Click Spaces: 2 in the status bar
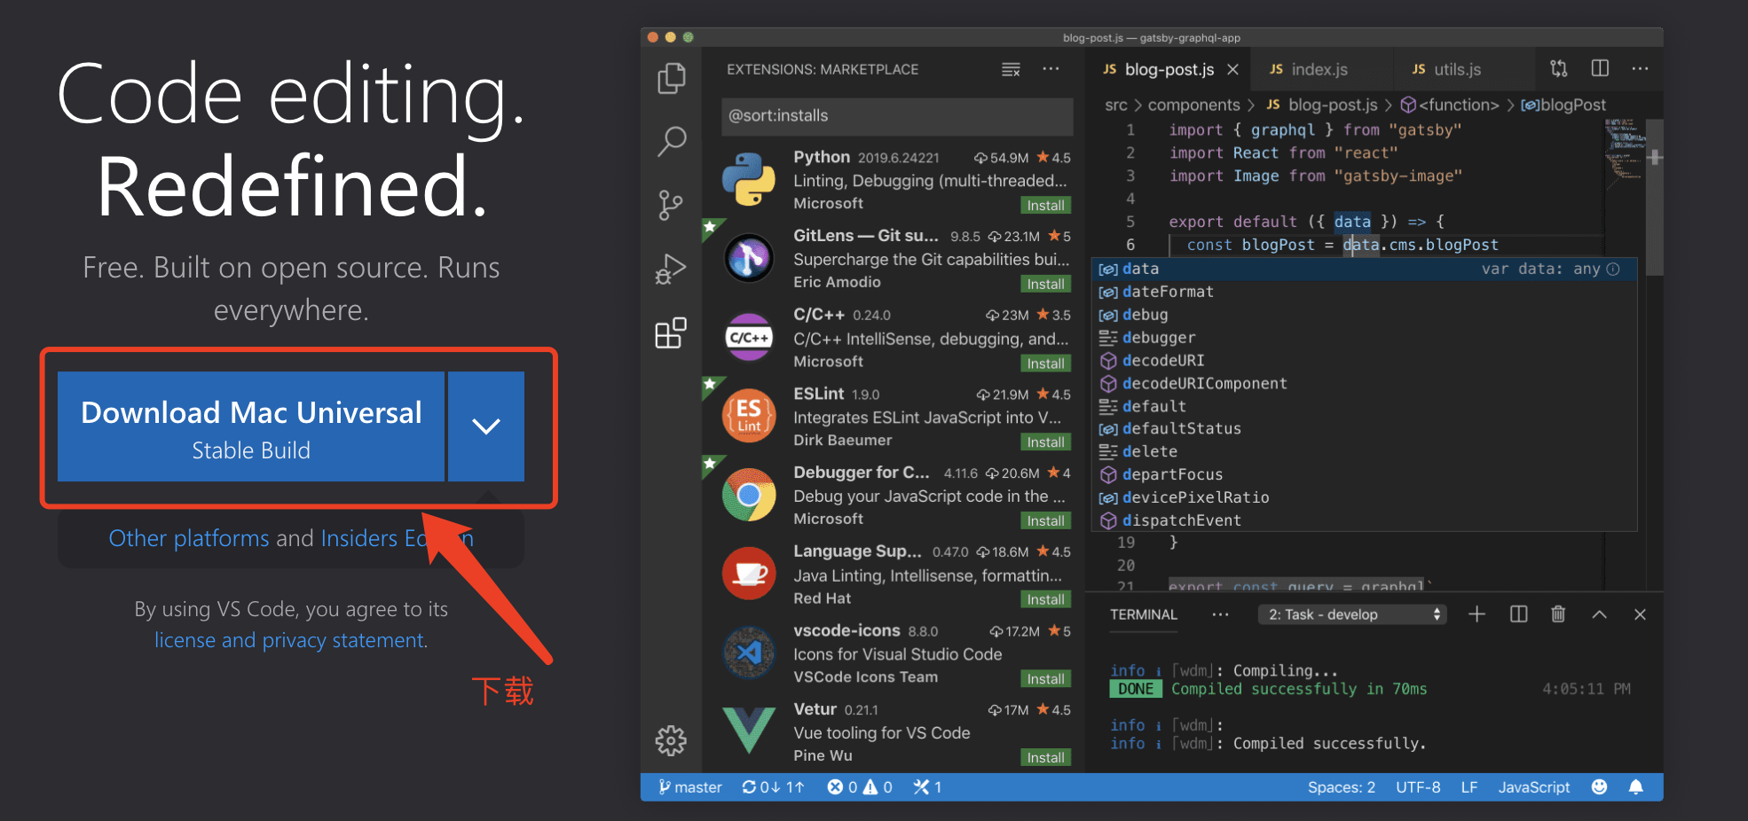This screenshot has width=1748, height=821. point(1341,787)
